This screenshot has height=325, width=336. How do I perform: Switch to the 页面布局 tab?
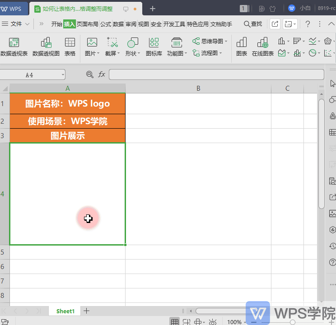pyautogui.click(x=88, y=24)
